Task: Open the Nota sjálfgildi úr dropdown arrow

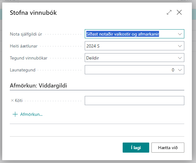Action: (x=180, y=34)
